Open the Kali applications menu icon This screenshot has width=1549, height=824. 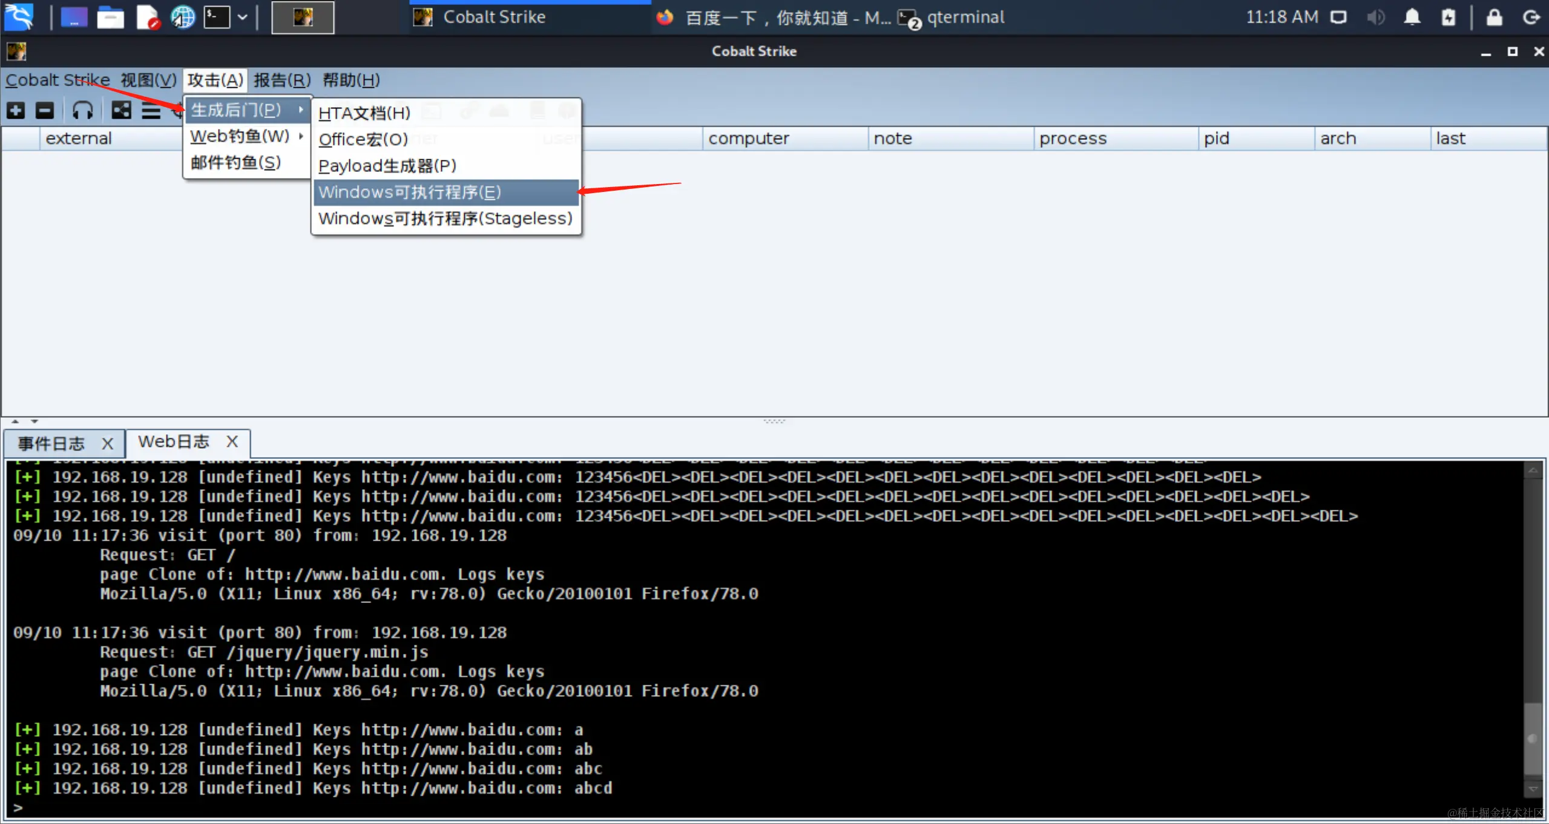pos(19,16)
